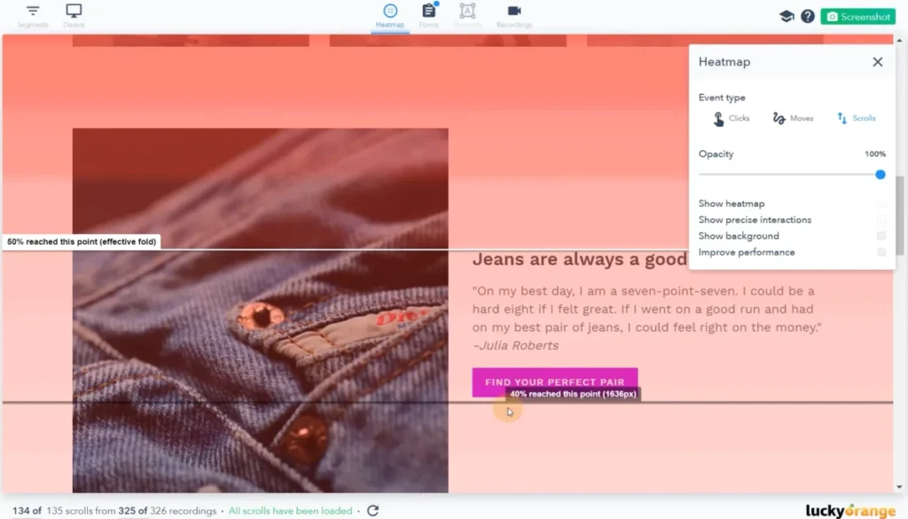The width and height of the screenshot is (908, 519).
Task: Adjust the Opacity slider handle
Action: pos(881,175)
